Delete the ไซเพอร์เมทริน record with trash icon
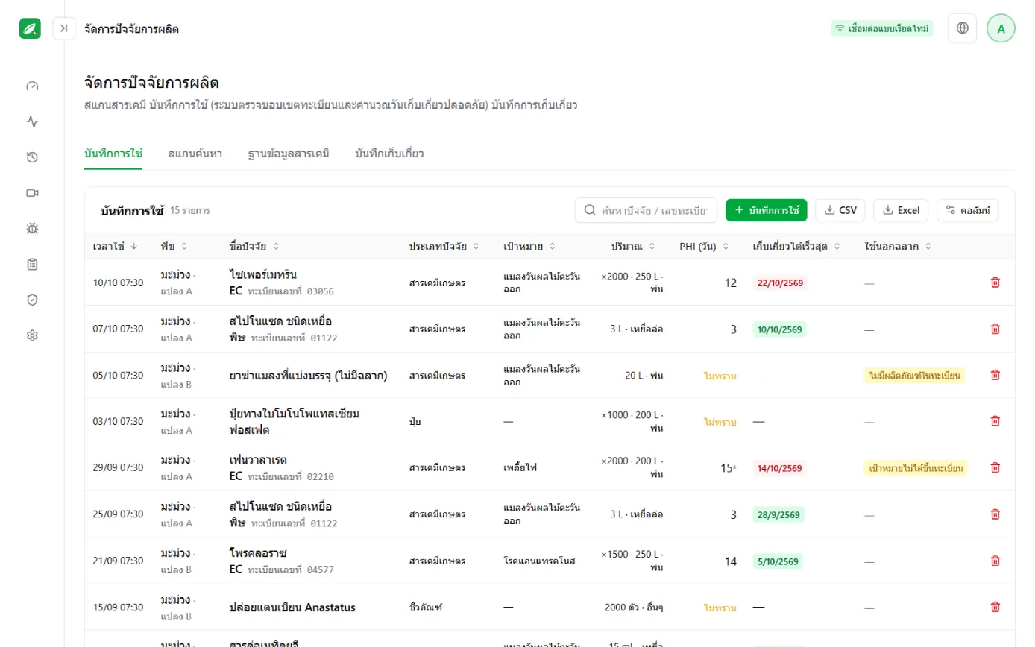Image resolution: width=1035 pixels, height=647 pixels. pyautogui.click(x=995, y=283)
